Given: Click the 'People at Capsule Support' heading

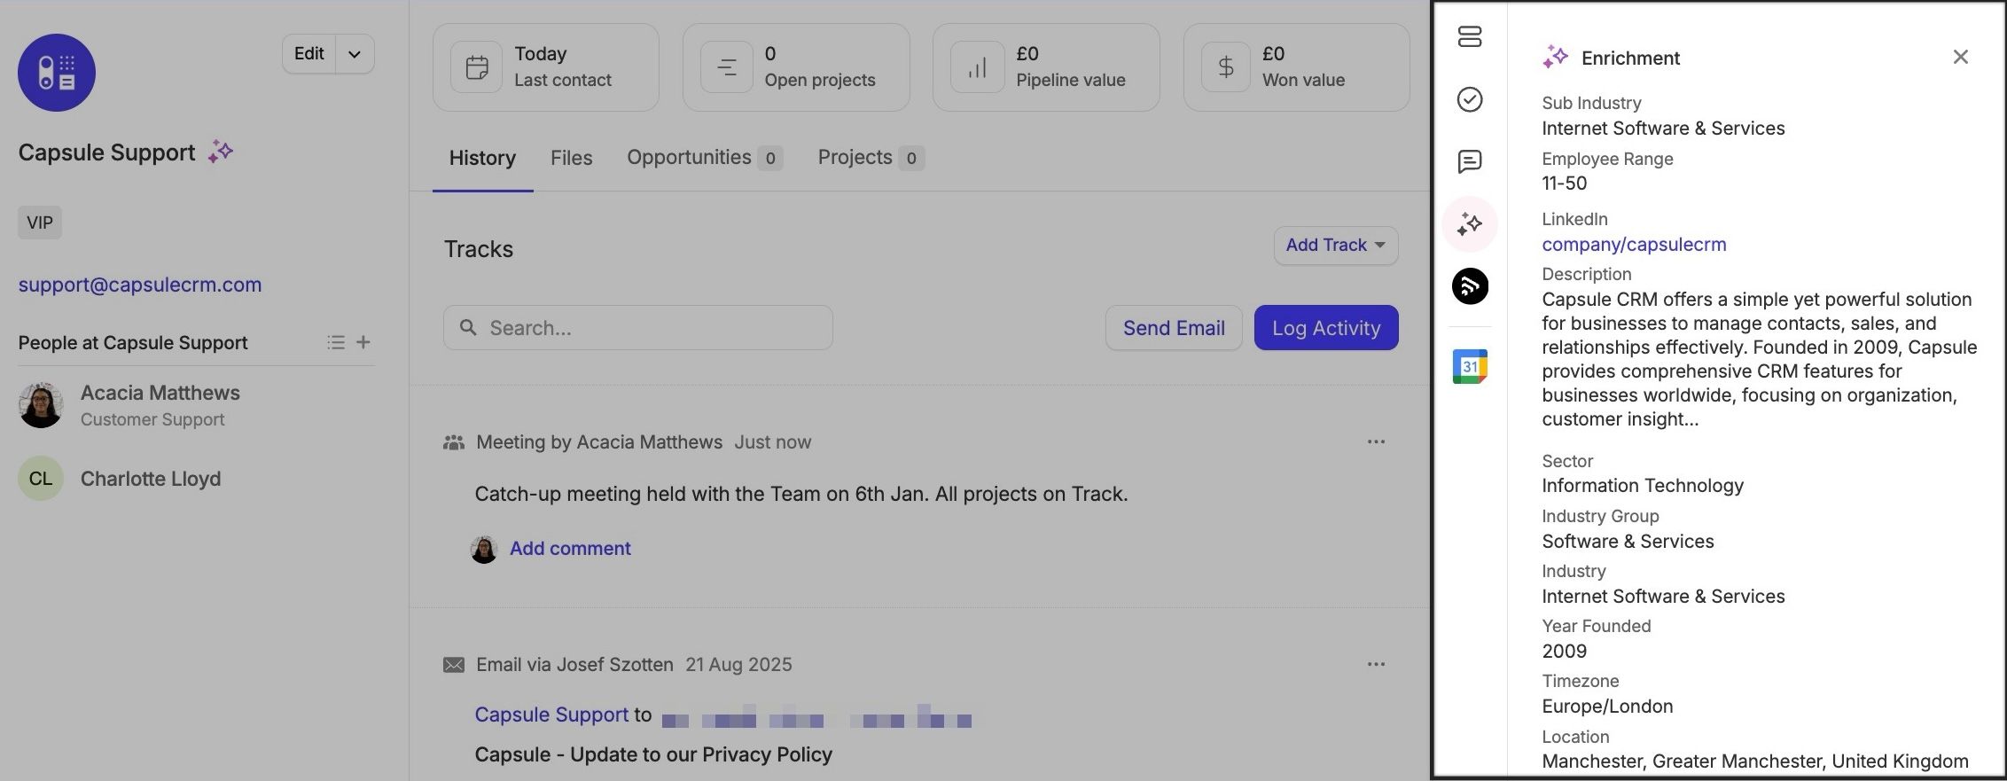Looking at the screenshot, I should click(133, 343).
